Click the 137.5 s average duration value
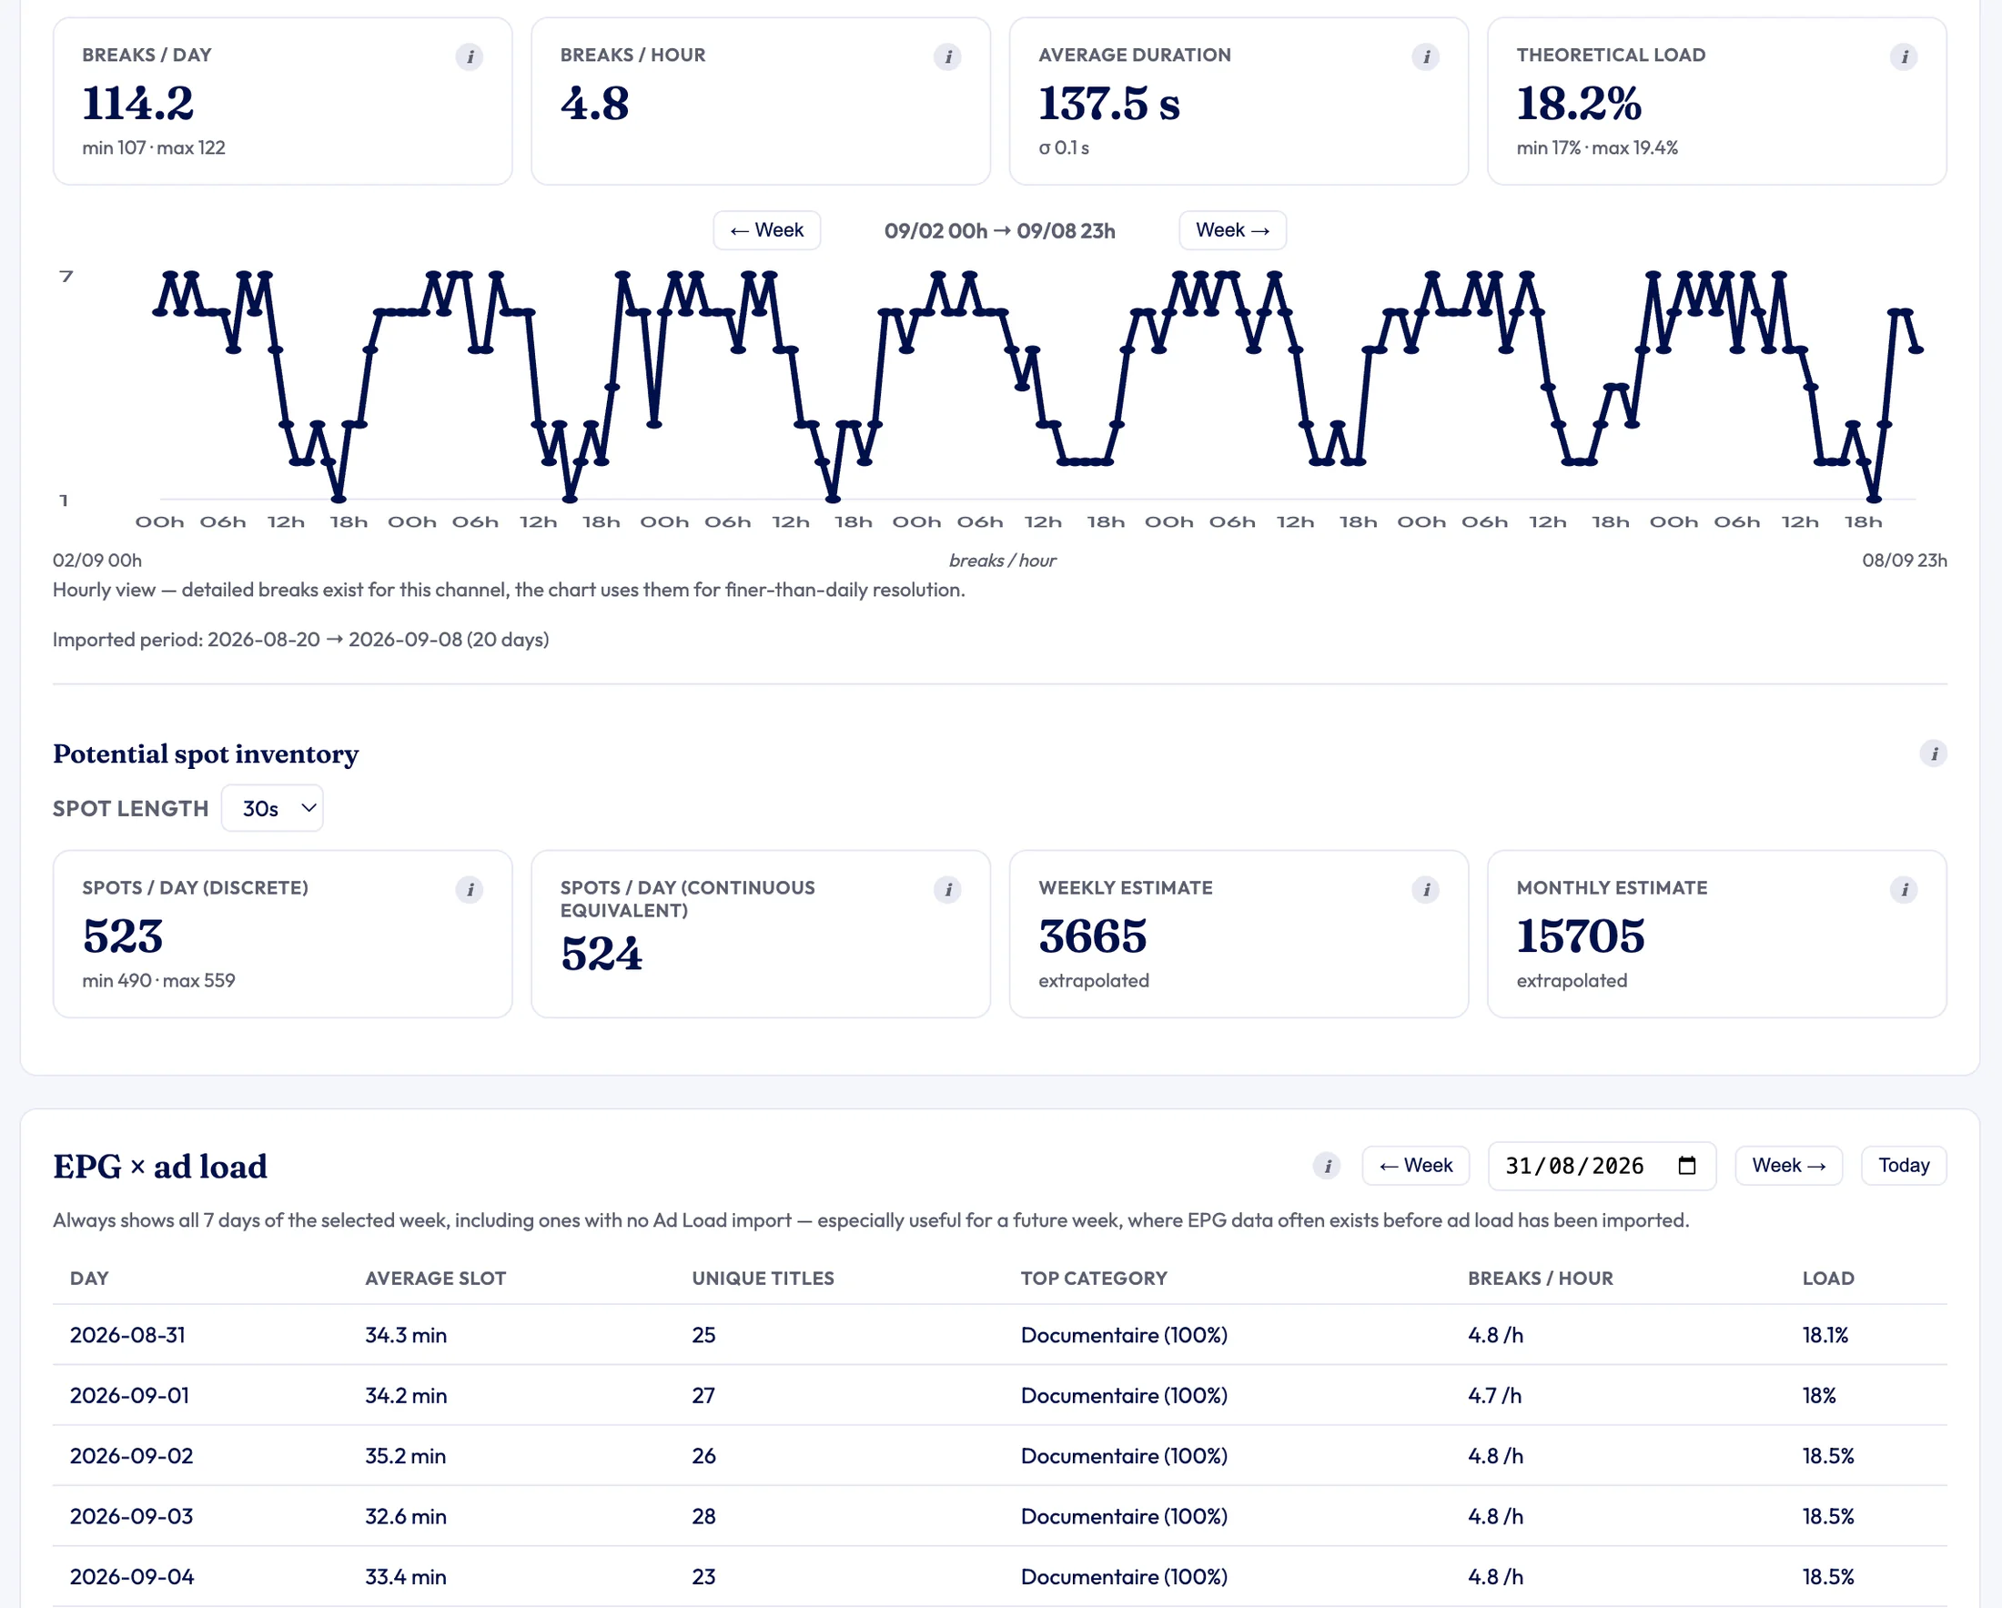 [1108, 102]
